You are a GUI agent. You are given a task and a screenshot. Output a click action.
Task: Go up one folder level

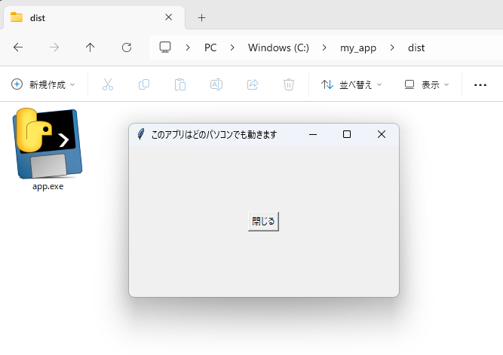point(90,47)
